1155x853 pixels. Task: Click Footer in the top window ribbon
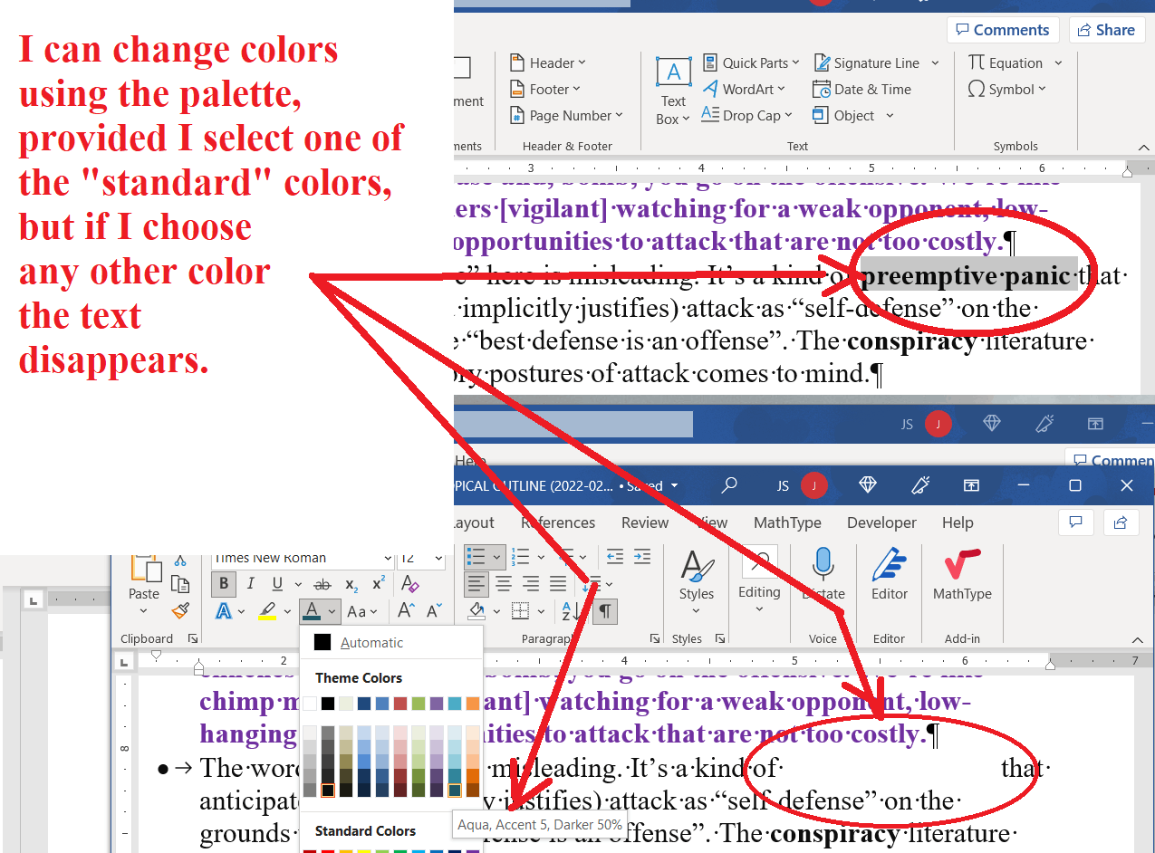coord(545,89)
